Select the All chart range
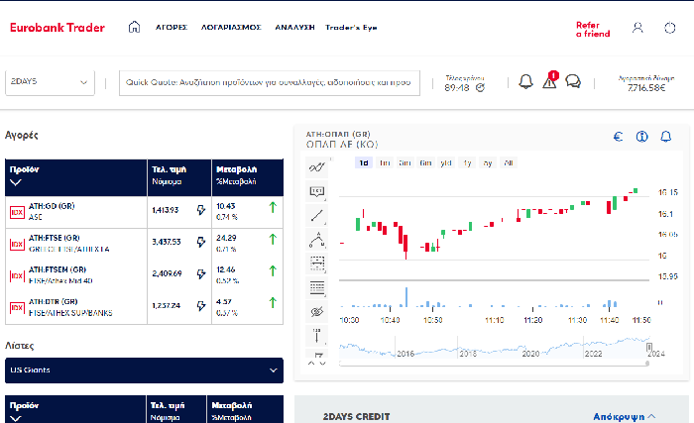This screenshot has width=694, height=423. [508, 162]
